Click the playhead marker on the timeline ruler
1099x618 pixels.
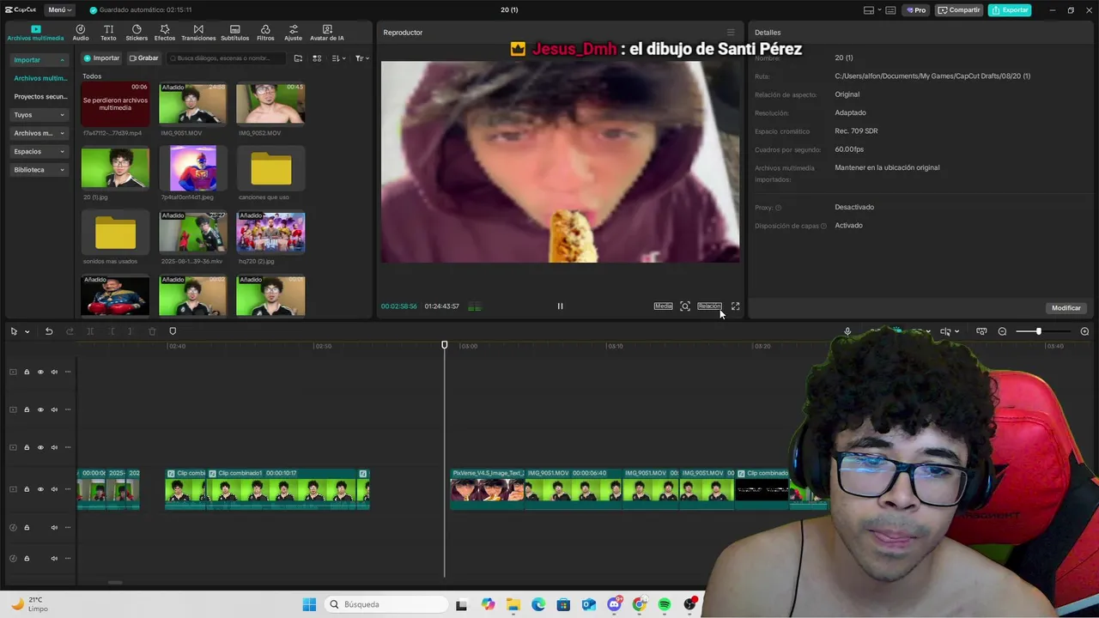pyautogui.click(x=445, y=345)
